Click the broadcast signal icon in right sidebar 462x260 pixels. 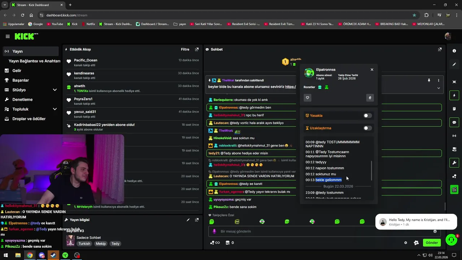(454, 136)
